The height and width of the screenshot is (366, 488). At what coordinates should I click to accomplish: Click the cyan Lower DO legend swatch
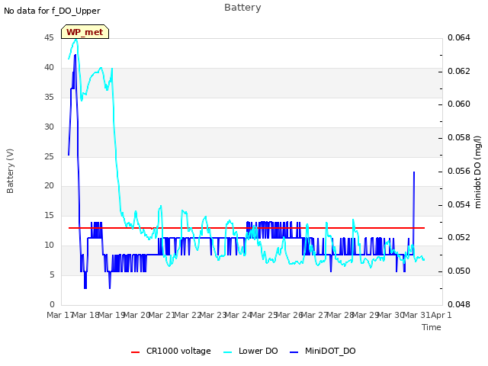(228, 352)
